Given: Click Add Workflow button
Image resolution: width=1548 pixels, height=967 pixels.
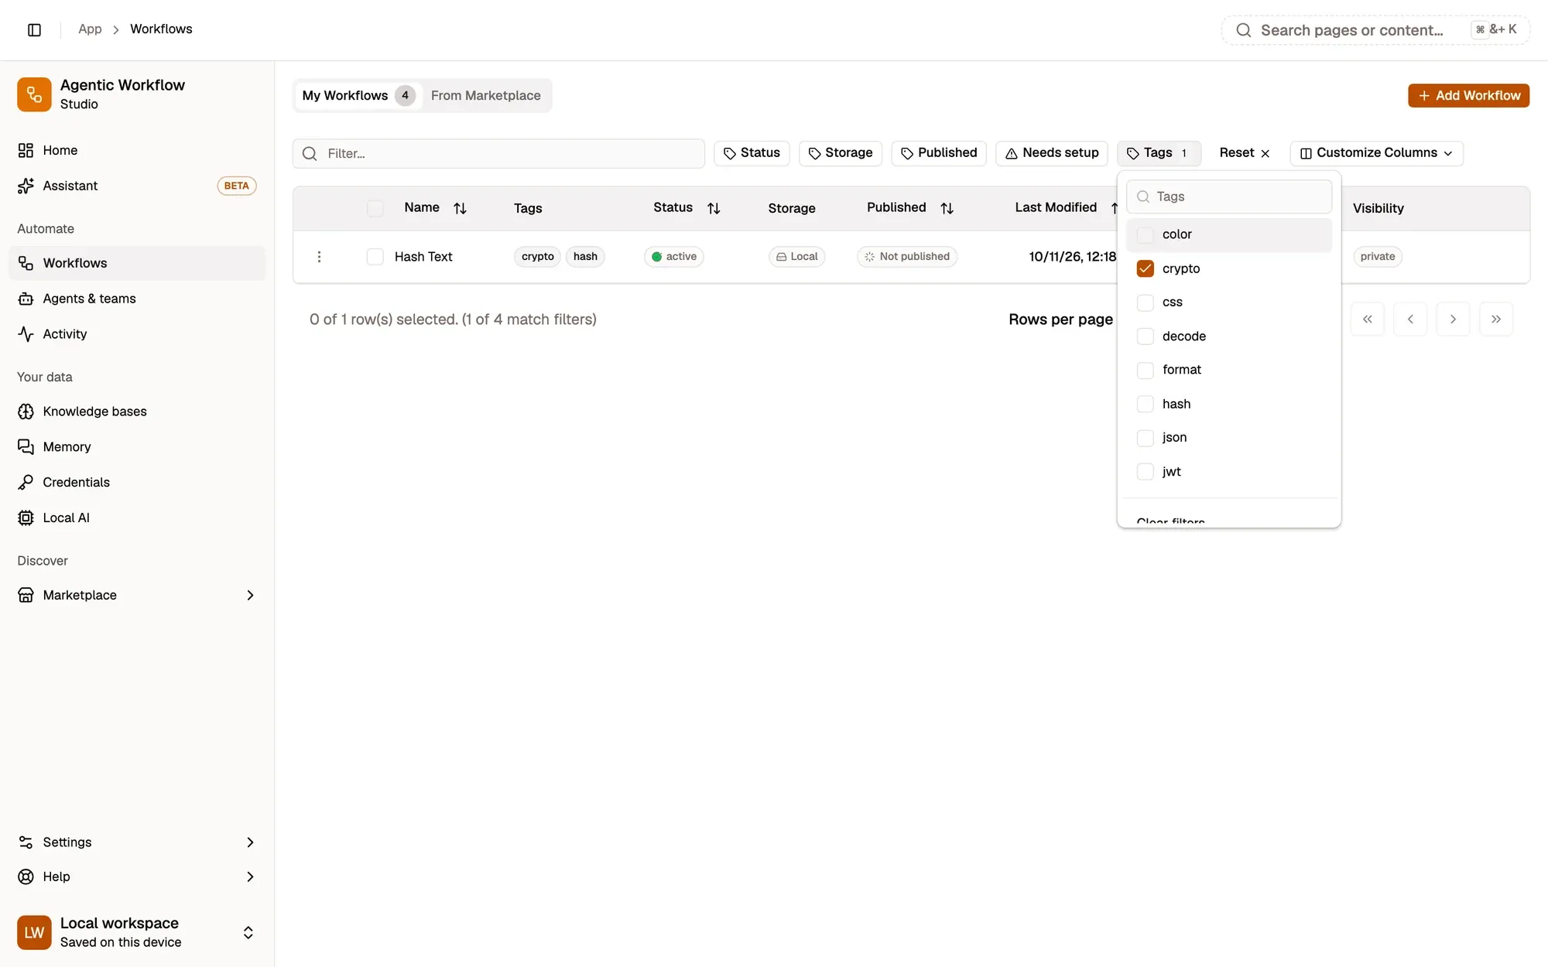Looking at the screenshot, I should 1468,95.
